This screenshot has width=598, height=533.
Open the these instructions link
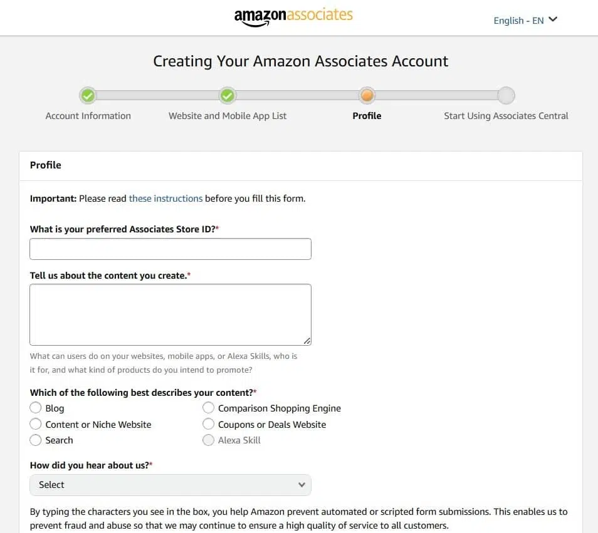click(x=165, y=199)
